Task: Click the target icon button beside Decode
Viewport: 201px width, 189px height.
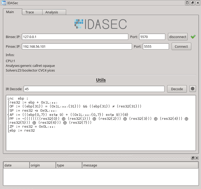Action: 193,89
